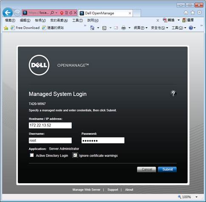Click the command bar Home icon
This screenshot has height=202, width=206.
click(92, 28)
